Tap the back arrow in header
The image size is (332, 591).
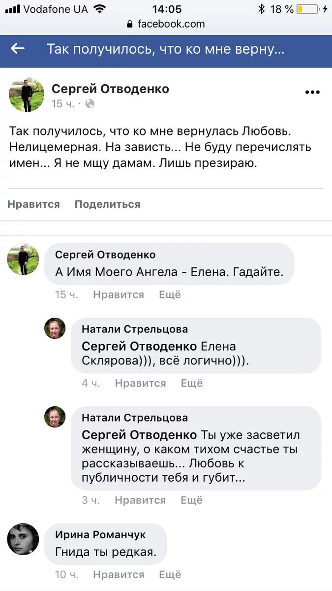click(18, 48)
